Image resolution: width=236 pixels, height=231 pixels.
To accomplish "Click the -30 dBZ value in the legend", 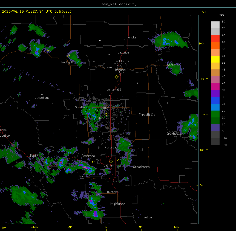I will click(x=224, y=145).
